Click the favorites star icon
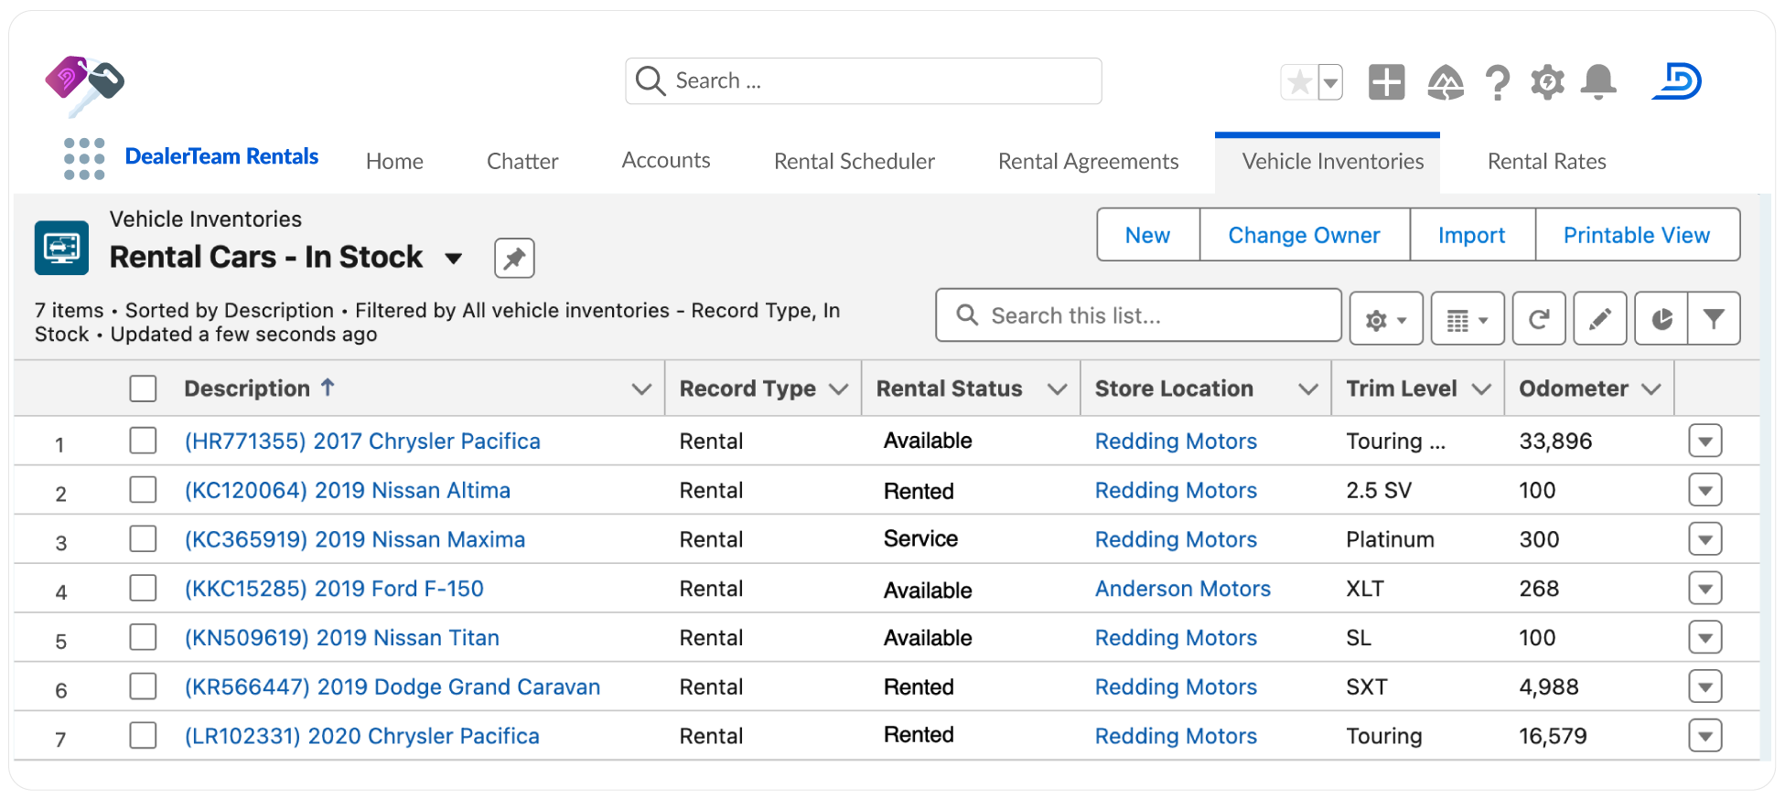Viewport: 1785px width, 798px height. click(1299, 82)
